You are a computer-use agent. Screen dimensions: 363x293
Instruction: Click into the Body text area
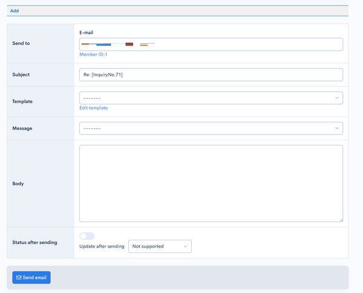click(211, 183)
